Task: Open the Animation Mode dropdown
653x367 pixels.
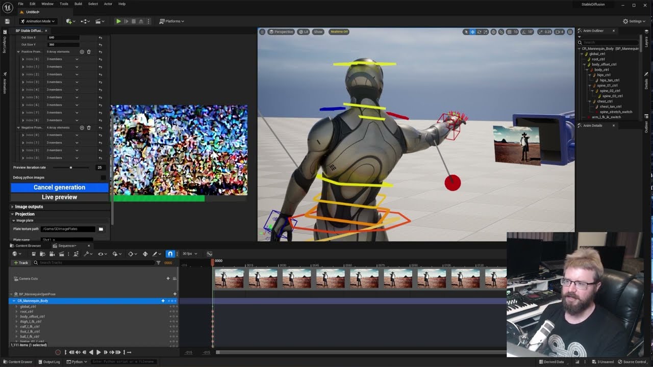Action: coord(38,21)
